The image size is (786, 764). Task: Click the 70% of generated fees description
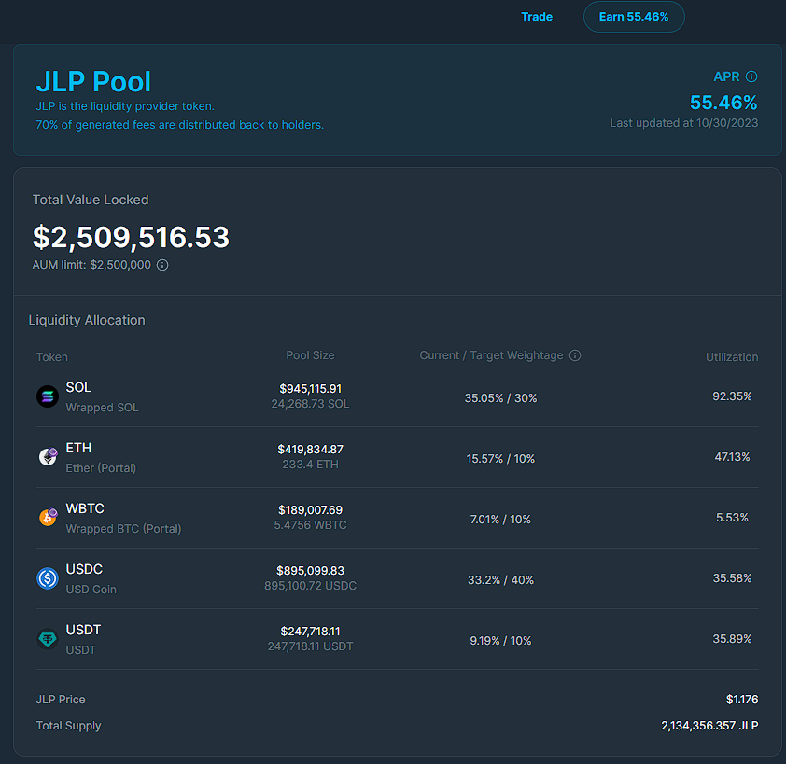[x=179, y=125]
